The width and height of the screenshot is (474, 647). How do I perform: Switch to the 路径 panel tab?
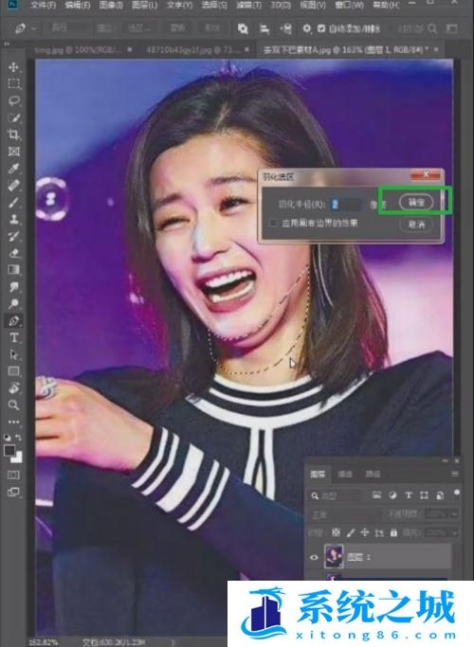click(373, 474)
